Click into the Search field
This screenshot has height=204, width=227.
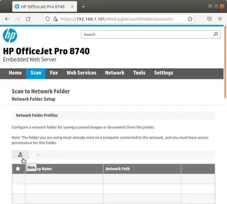(150, 35)
